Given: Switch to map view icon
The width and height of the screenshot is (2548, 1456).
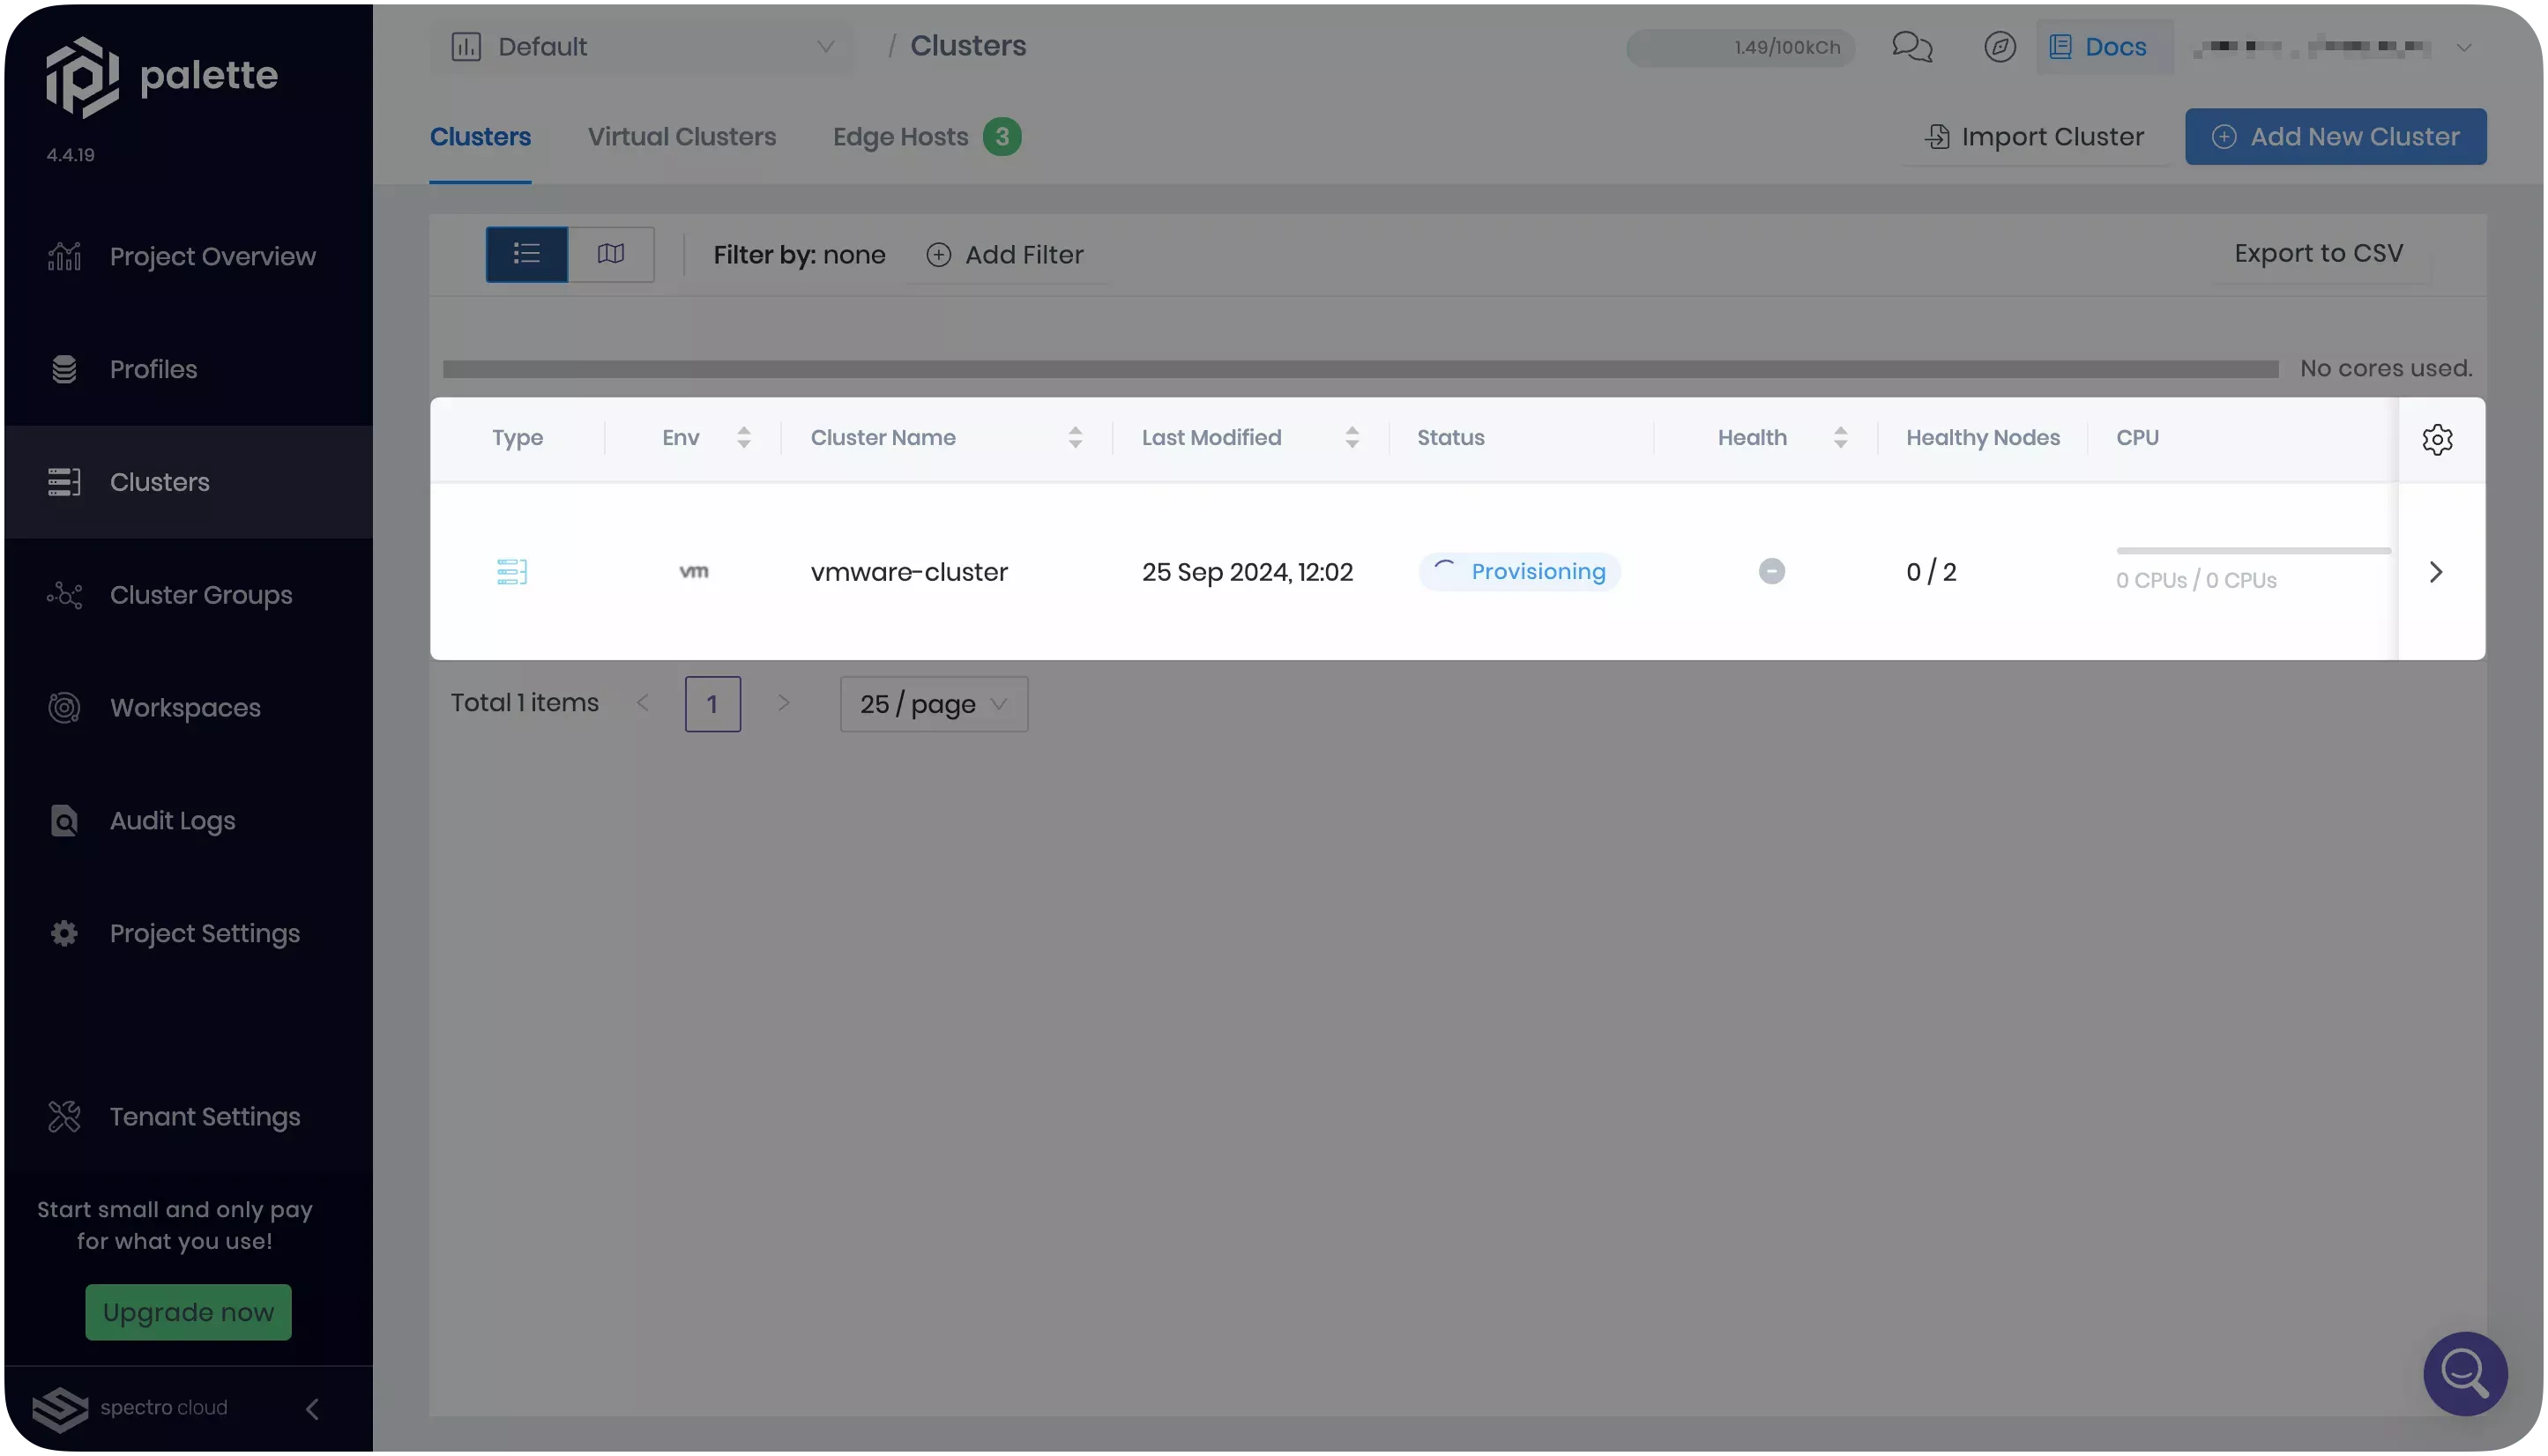Looking at the screenshot, I should (x=610, y=254).
